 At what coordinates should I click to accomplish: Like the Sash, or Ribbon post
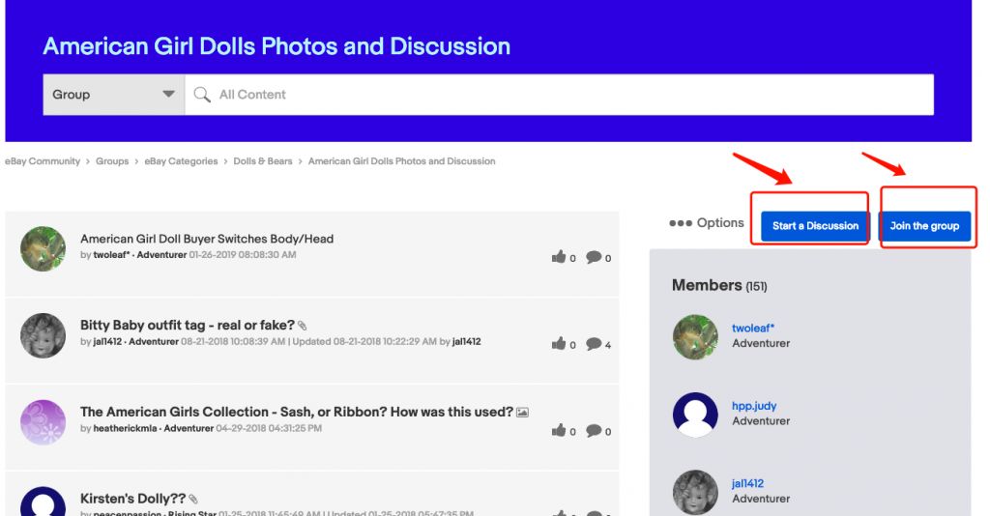click(559, 430)
